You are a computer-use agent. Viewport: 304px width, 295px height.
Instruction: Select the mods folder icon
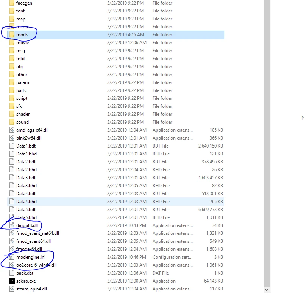click(x=11, y=35)
